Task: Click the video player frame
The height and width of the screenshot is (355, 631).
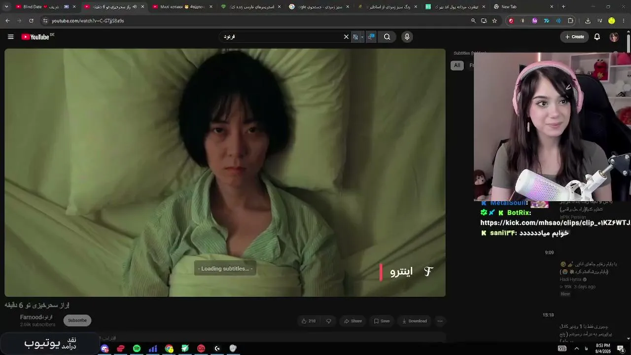Action: click(x=225, y=173)
